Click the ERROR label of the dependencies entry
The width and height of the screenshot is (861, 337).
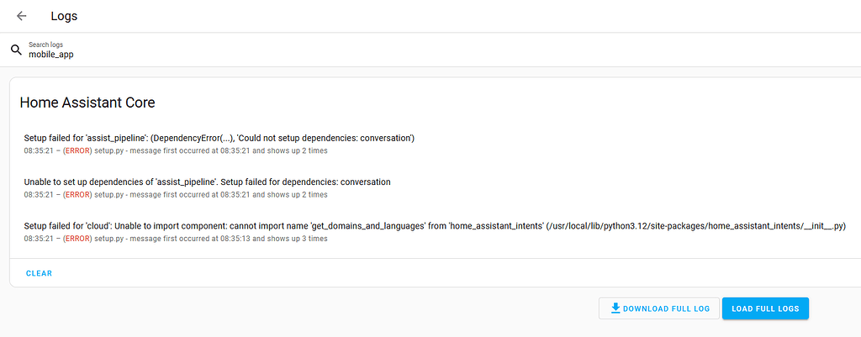pyautogui.click(x=77, y=195)
